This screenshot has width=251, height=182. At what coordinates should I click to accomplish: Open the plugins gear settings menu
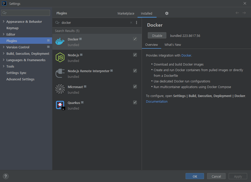(x=167, y=13)
